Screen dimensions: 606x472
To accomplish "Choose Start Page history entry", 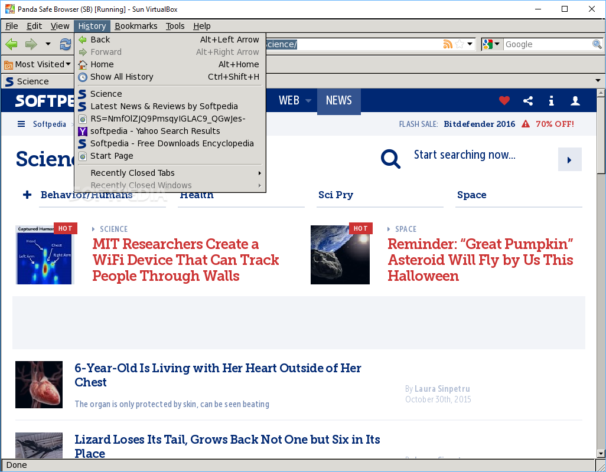I will click(x=170, y=156).
